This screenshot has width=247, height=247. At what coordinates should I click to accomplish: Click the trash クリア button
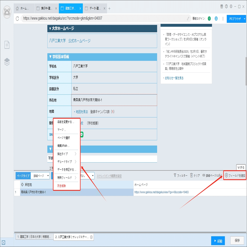coord(195,175)
